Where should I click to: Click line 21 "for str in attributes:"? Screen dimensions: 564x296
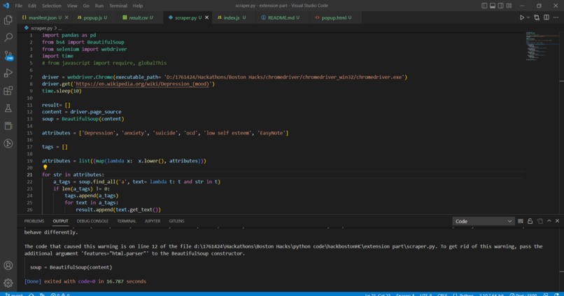click(73, 175)
